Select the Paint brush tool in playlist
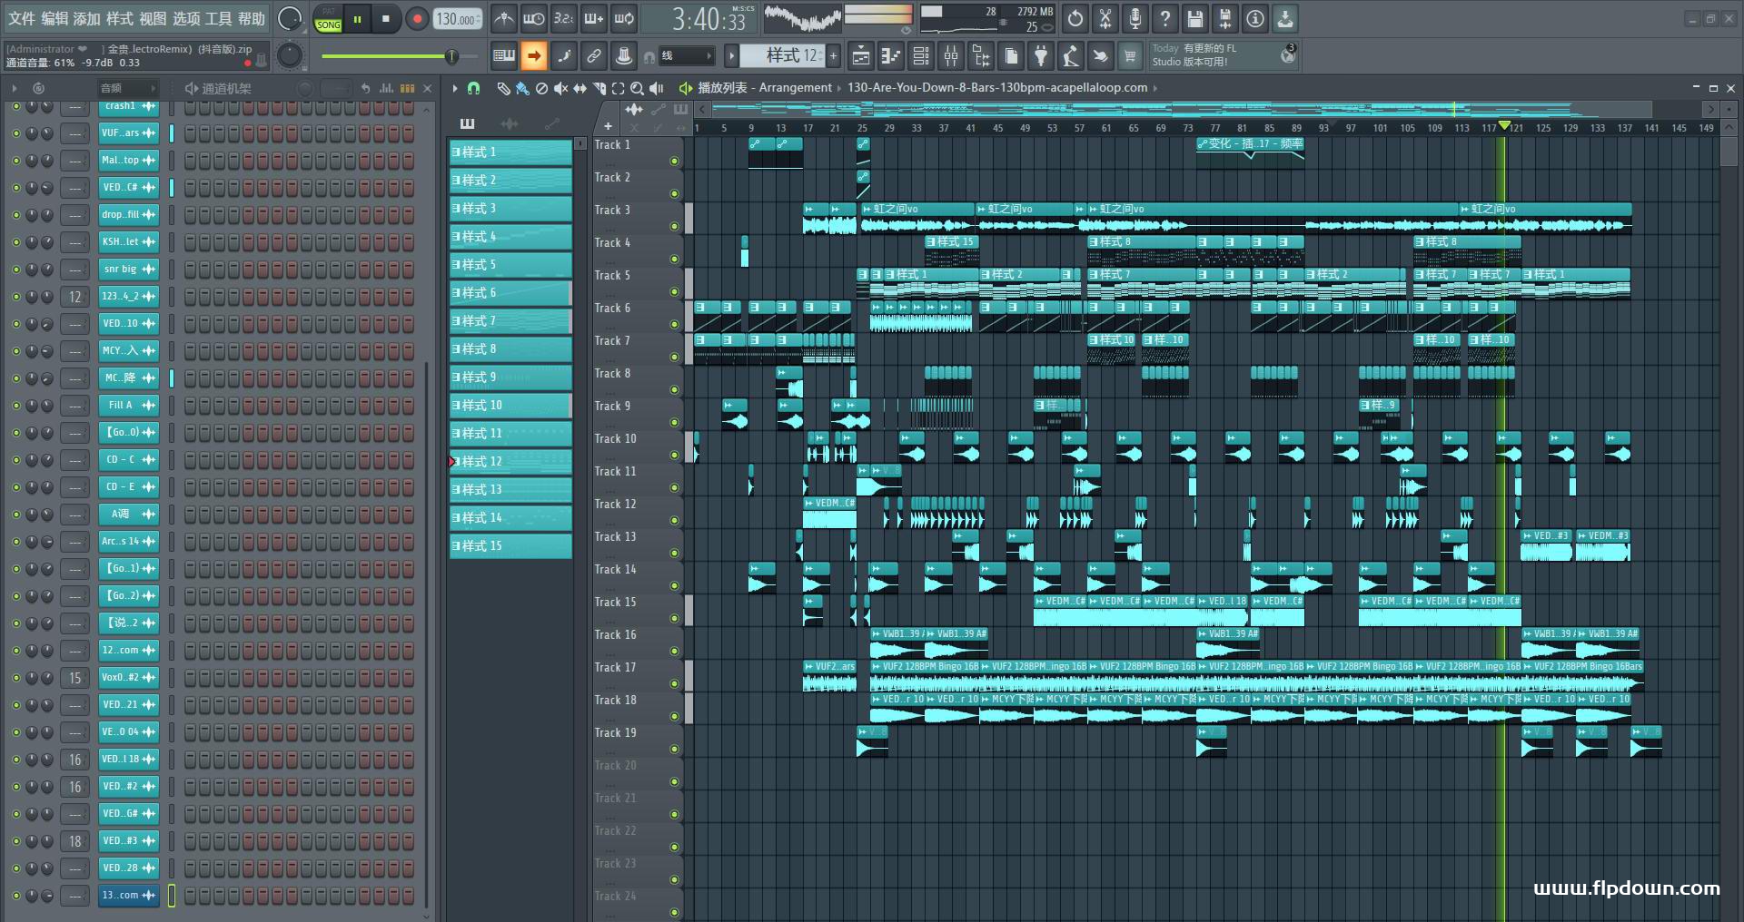Screen dimensions: 1744x922 point(522,88)
